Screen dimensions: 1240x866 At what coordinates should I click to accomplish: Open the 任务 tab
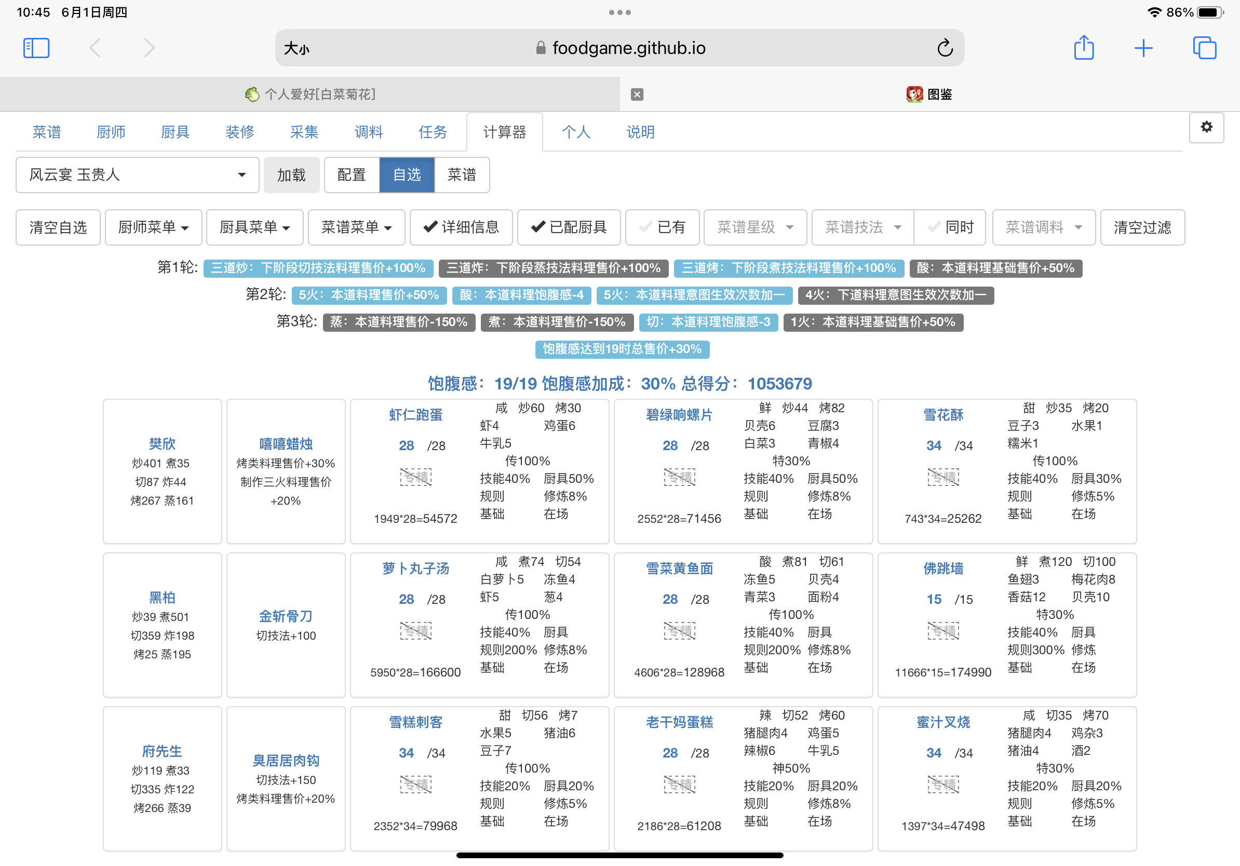[x=433, y=132]
